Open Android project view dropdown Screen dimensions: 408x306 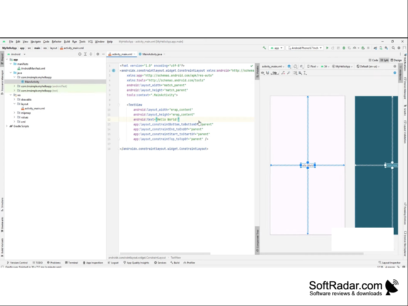(16, 54)
